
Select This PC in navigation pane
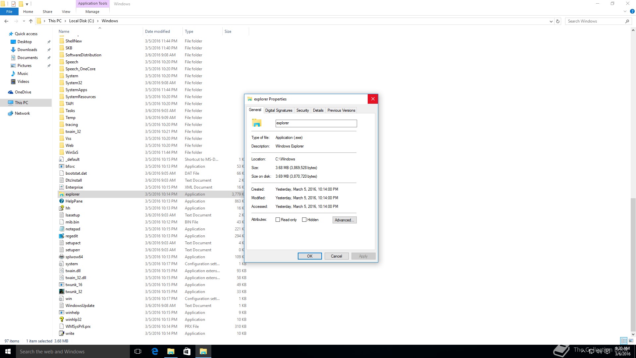[22, 103]
